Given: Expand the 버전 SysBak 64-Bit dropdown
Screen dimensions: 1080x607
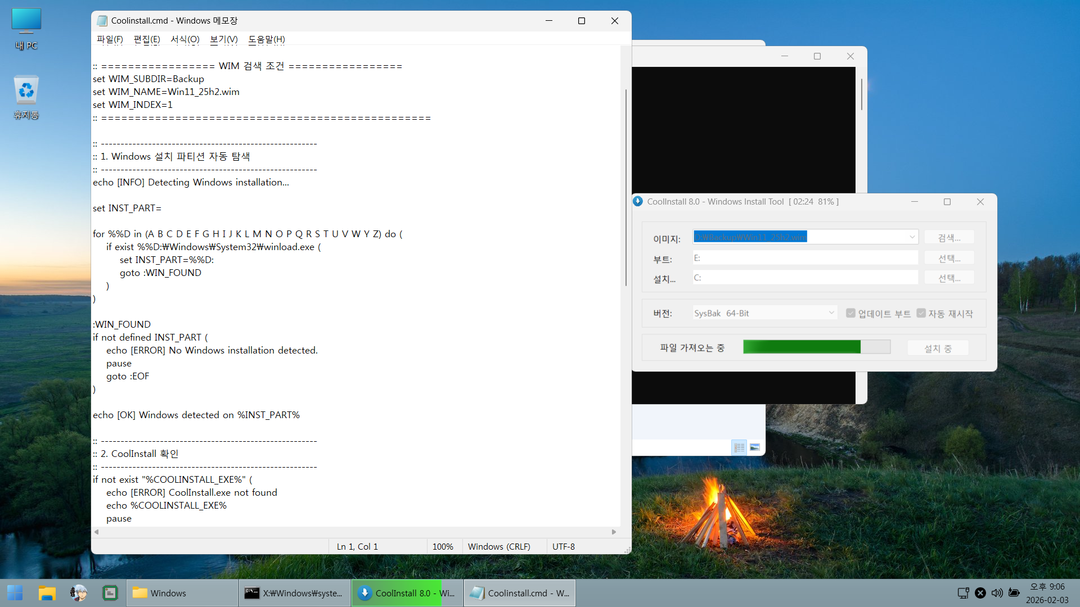Looking at the screenshot, I should [x=831, y=313].
